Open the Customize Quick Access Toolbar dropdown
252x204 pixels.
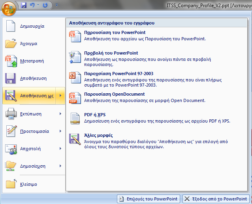[56, 5]
